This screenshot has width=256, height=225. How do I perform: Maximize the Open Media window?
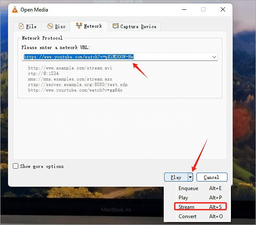[203, 9]
